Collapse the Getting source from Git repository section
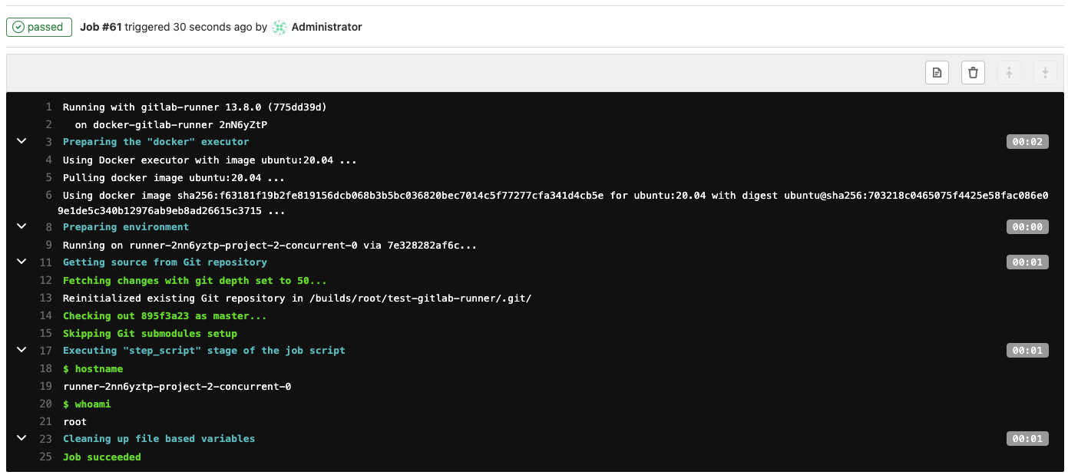1068x475 pixels. point(21,262)
